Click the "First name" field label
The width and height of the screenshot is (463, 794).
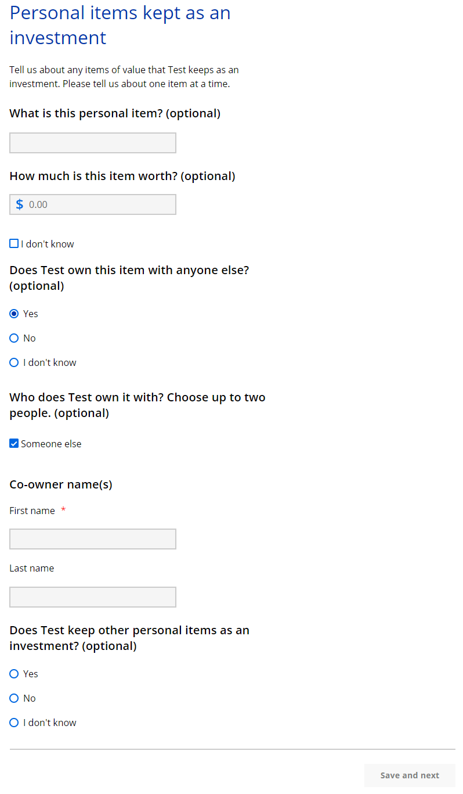tap(32, 511)
